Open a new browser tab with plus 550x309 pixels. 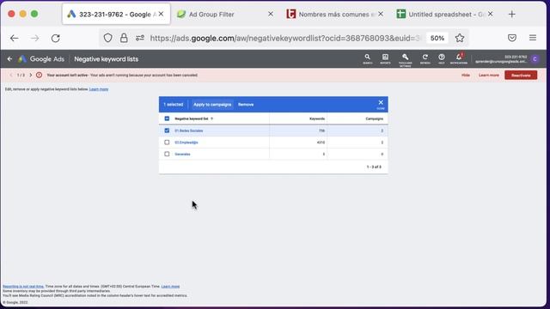click(x=512, y=14)
